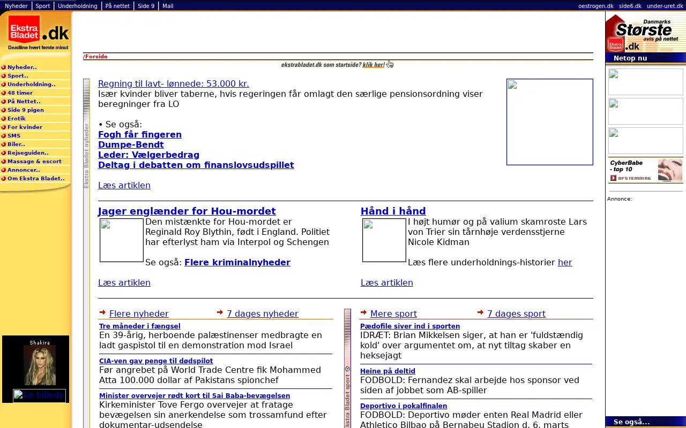View the Shakira picture thumbnail
Image resolution: width=686 pixels, height=428 pixels.
point(39,365)
